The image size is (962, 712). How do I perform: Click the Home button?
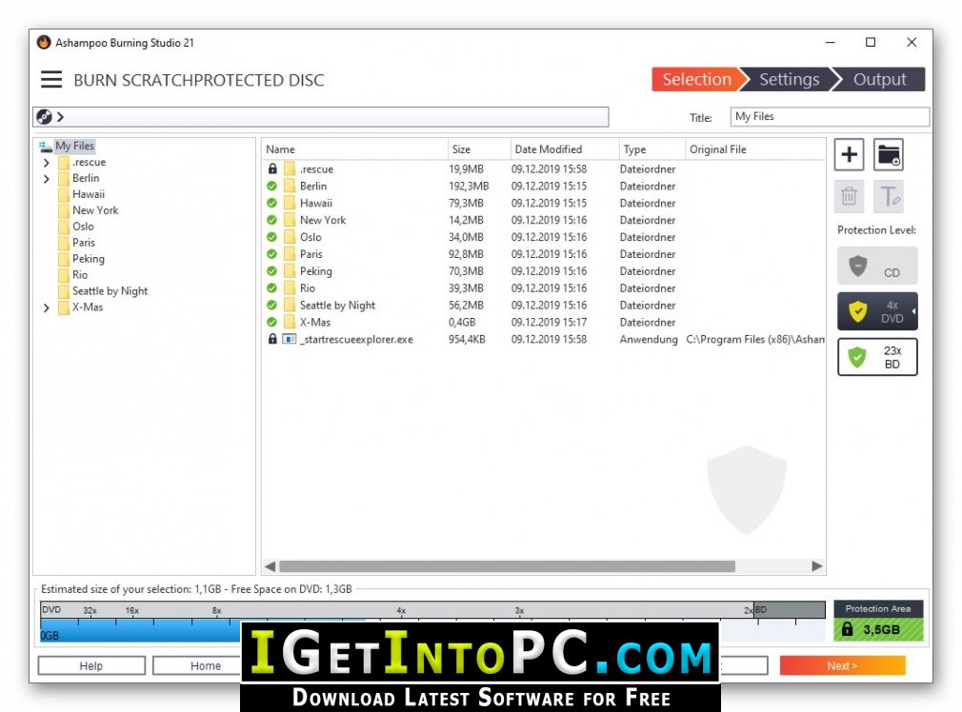coord(205,665)
